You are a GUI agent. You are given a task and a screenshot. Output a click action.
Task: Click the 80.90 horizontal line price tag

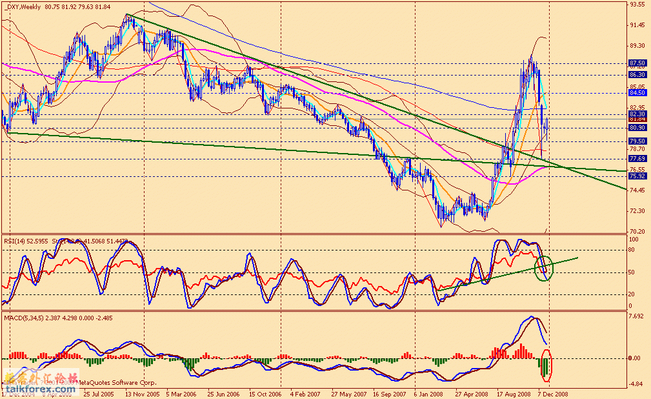637,128
